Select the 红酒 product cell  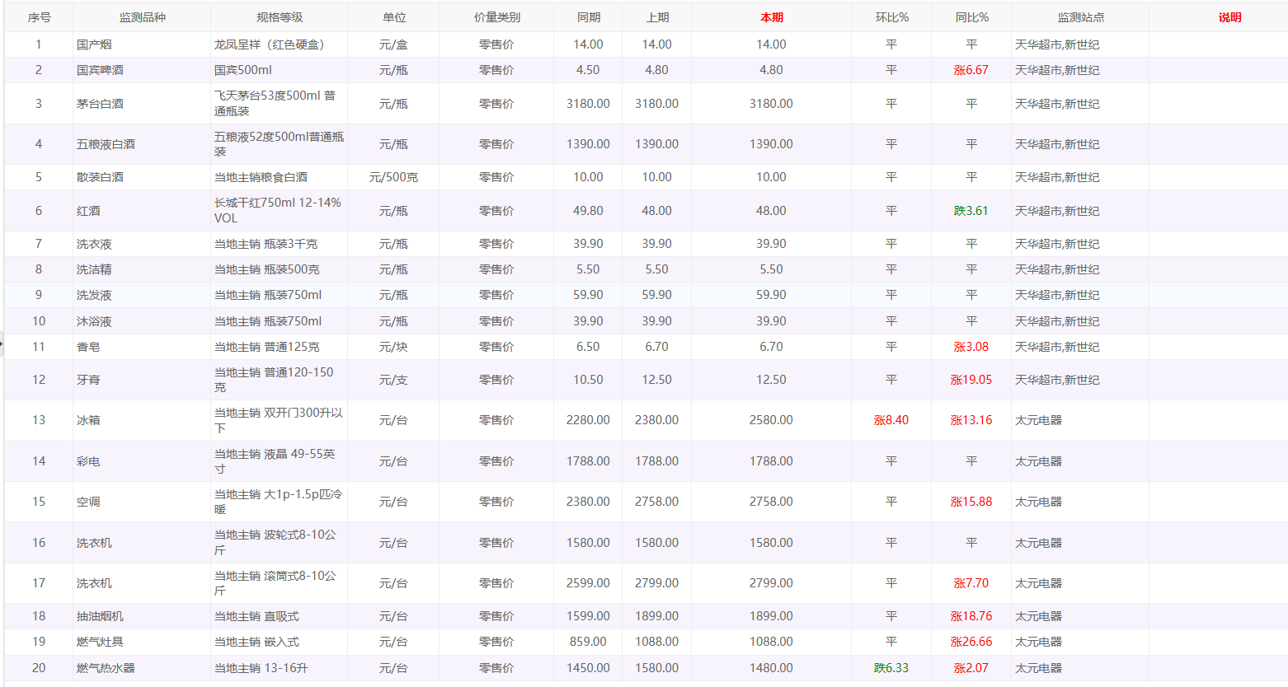tap(142, 211)
